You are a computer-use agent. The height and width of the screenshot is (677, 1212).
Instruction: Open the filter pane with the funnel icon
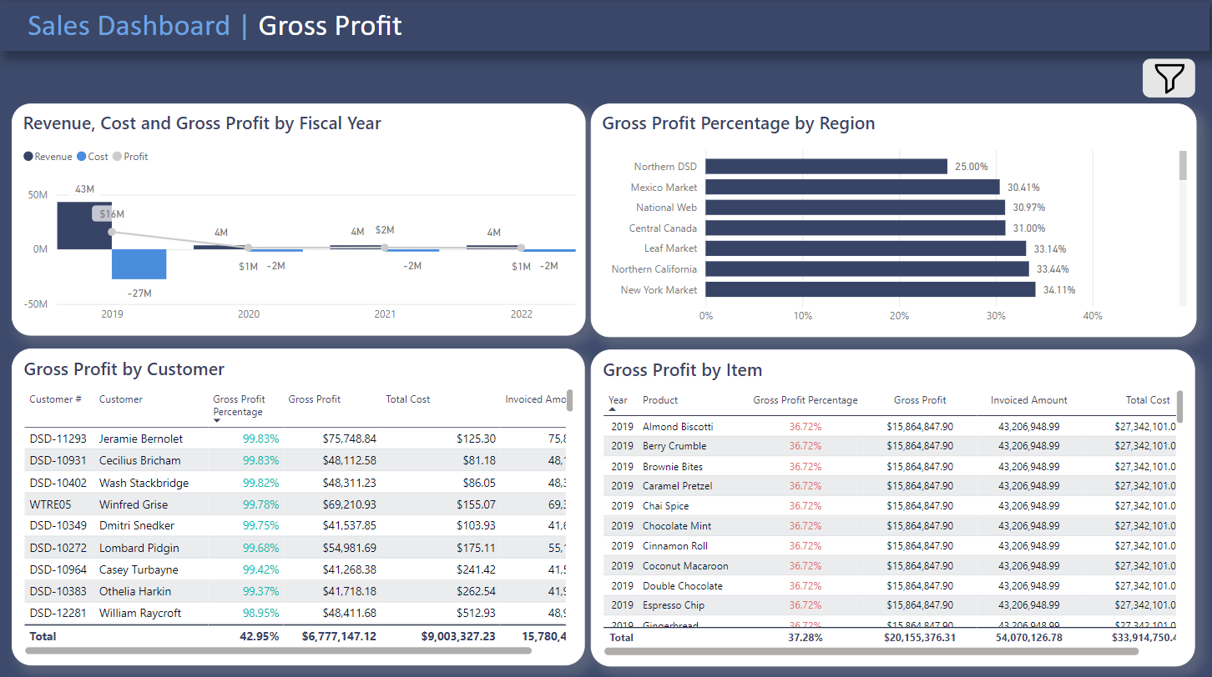pyautogui.click(x=1169, y=78)
